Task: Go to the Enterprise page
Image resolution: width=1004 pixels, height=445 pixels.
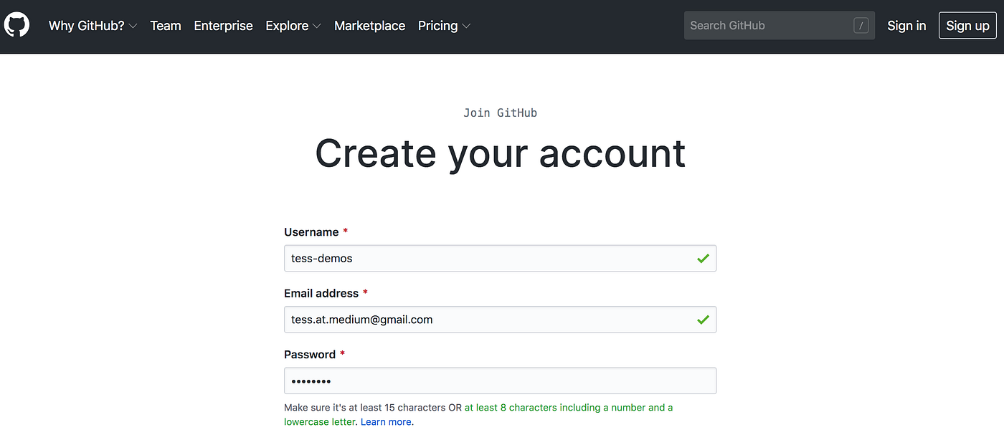Action: click(223, 26)
